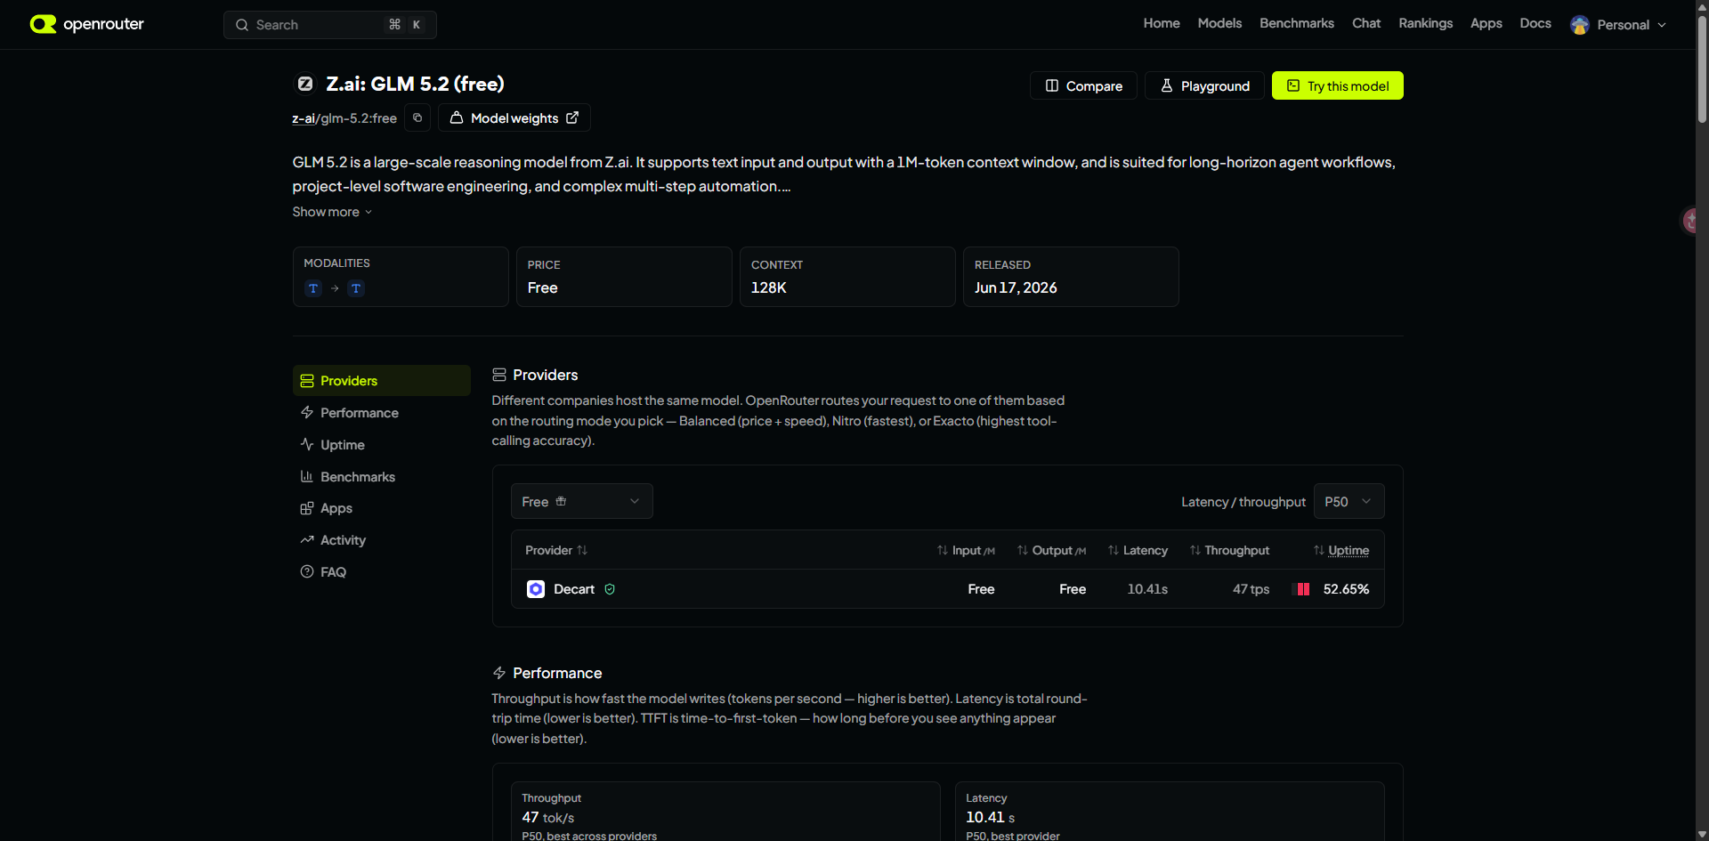Viewport: 1709px width, 841px height.
Task: Click the scrollbar down arrow
Action: [1702, 834]
